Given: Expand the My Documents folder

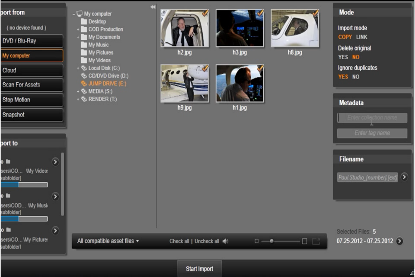Looking at the screenshot, I should point(78,37).
